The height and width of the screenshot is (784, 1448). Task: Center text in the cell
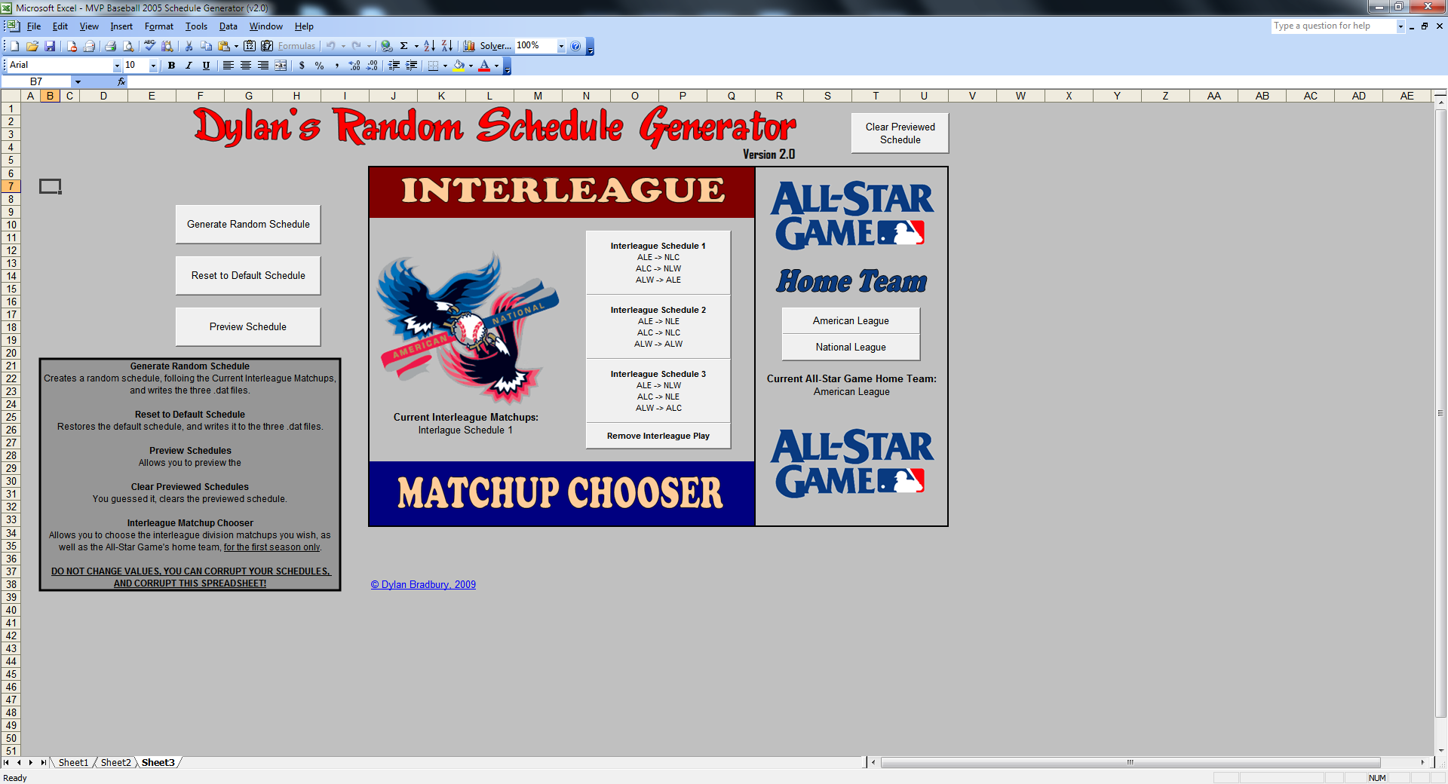[246, 66]
